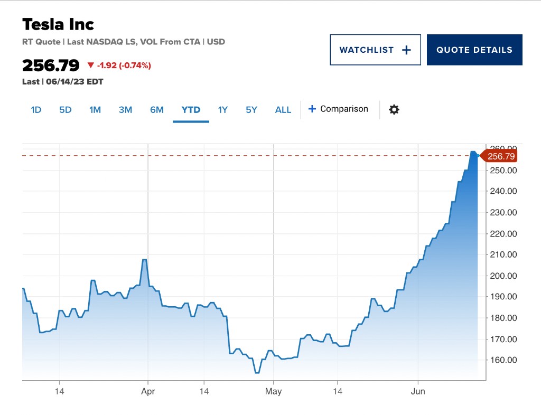Click the plus icon next to Comparison
Viewport: 541px width, 415px height.
pyautogui.click(x=312, y=109)
